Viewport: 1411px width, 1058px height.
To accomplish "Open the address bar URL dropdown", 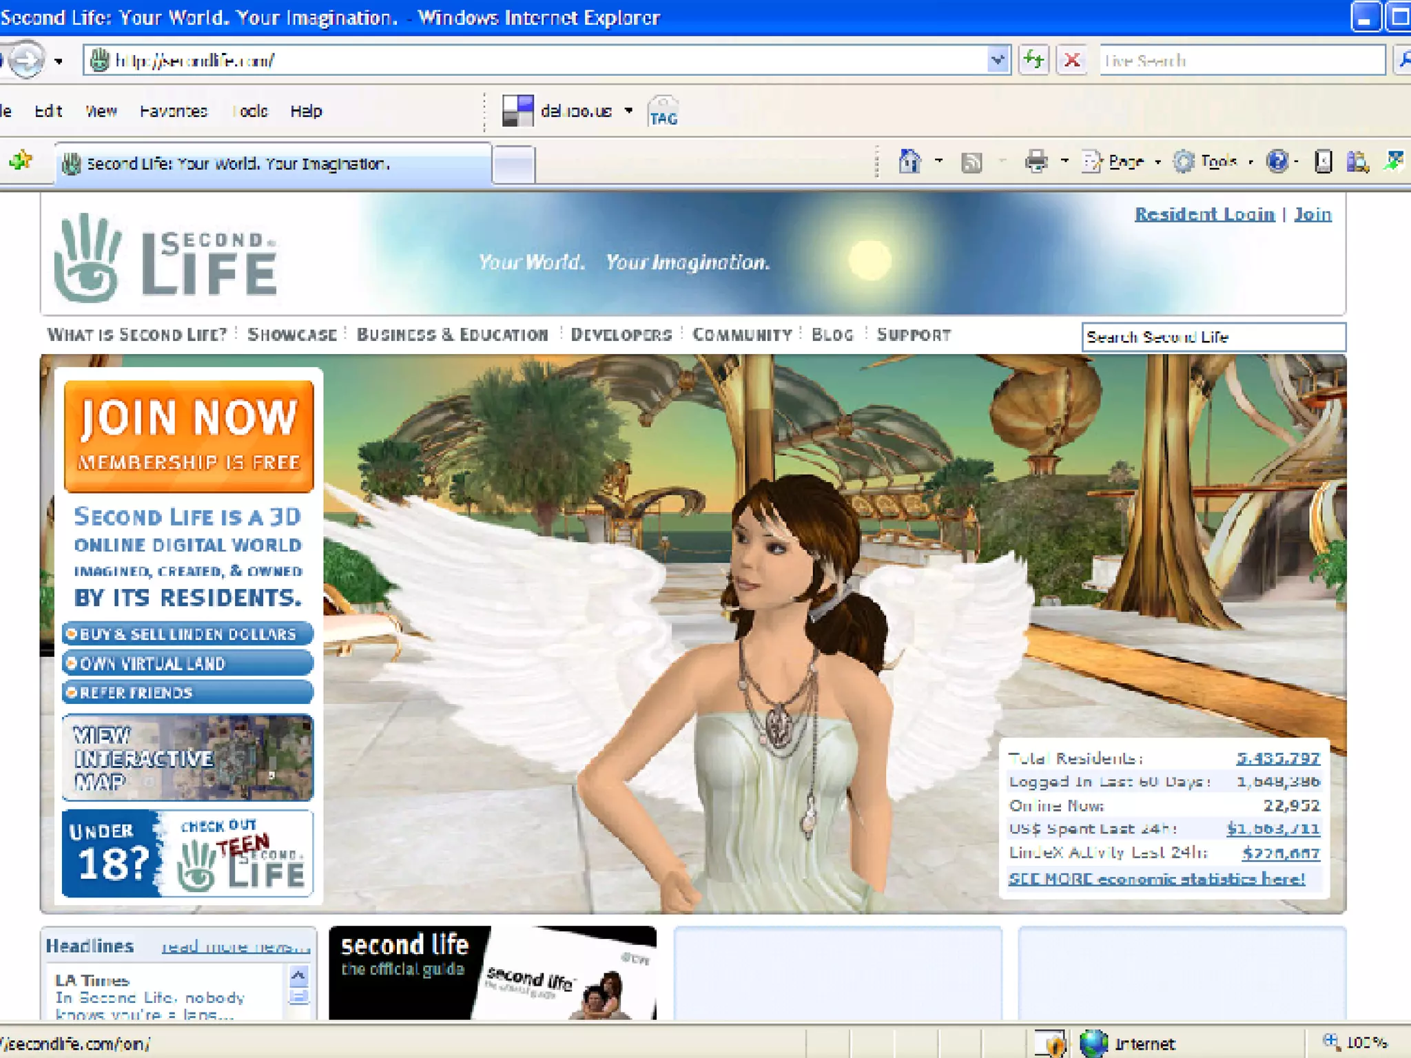I will point(997,60).
